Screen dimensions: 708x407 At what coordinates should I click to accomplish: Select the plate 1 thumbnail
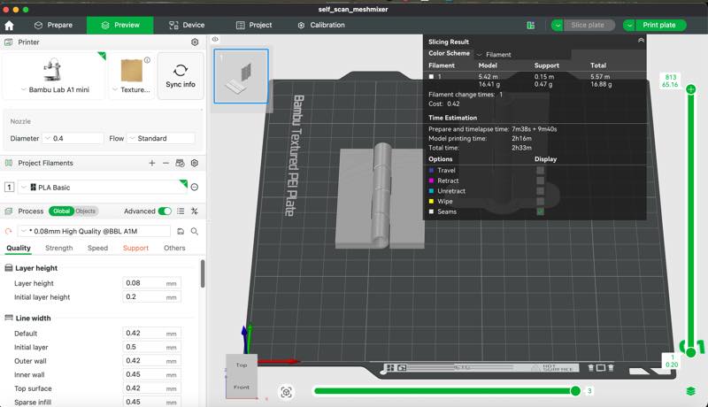[241, 76]
